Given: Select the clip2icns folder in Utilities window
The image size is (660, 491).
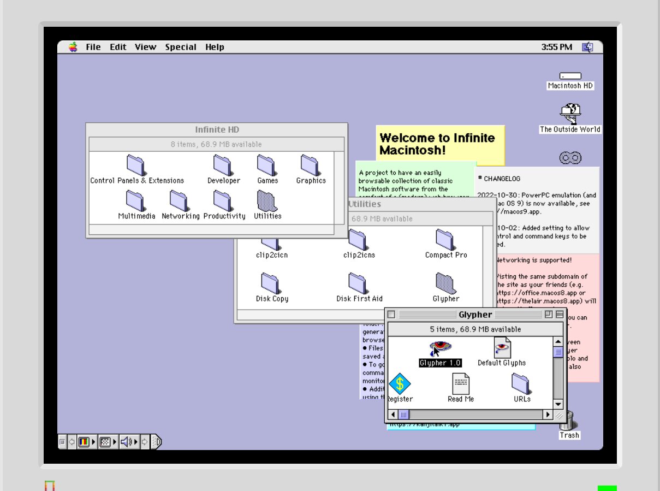Looking at the screenshot, I should pos(359,240).
